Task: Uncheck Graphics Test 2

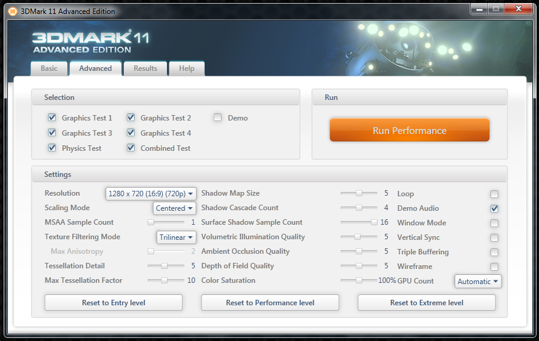Action: tap(131, 118)
